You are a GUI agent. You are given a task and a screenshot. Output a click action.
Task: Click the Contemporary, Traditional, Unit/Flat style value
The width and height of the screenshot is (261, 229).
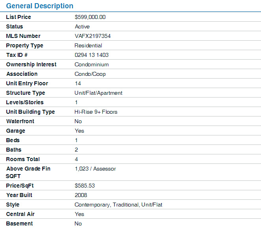118,205
